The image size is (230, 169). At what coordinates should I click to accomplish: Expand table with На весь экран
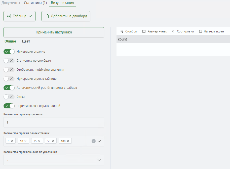pos(211,31)
